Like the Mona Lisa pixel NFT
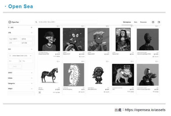Image resolution: width=171 pixels, height=116 pixels. click(x=131, y=26)
